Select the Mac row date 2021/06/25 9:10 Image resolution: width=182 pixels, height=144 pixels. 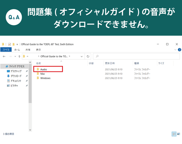pos(114,74)
